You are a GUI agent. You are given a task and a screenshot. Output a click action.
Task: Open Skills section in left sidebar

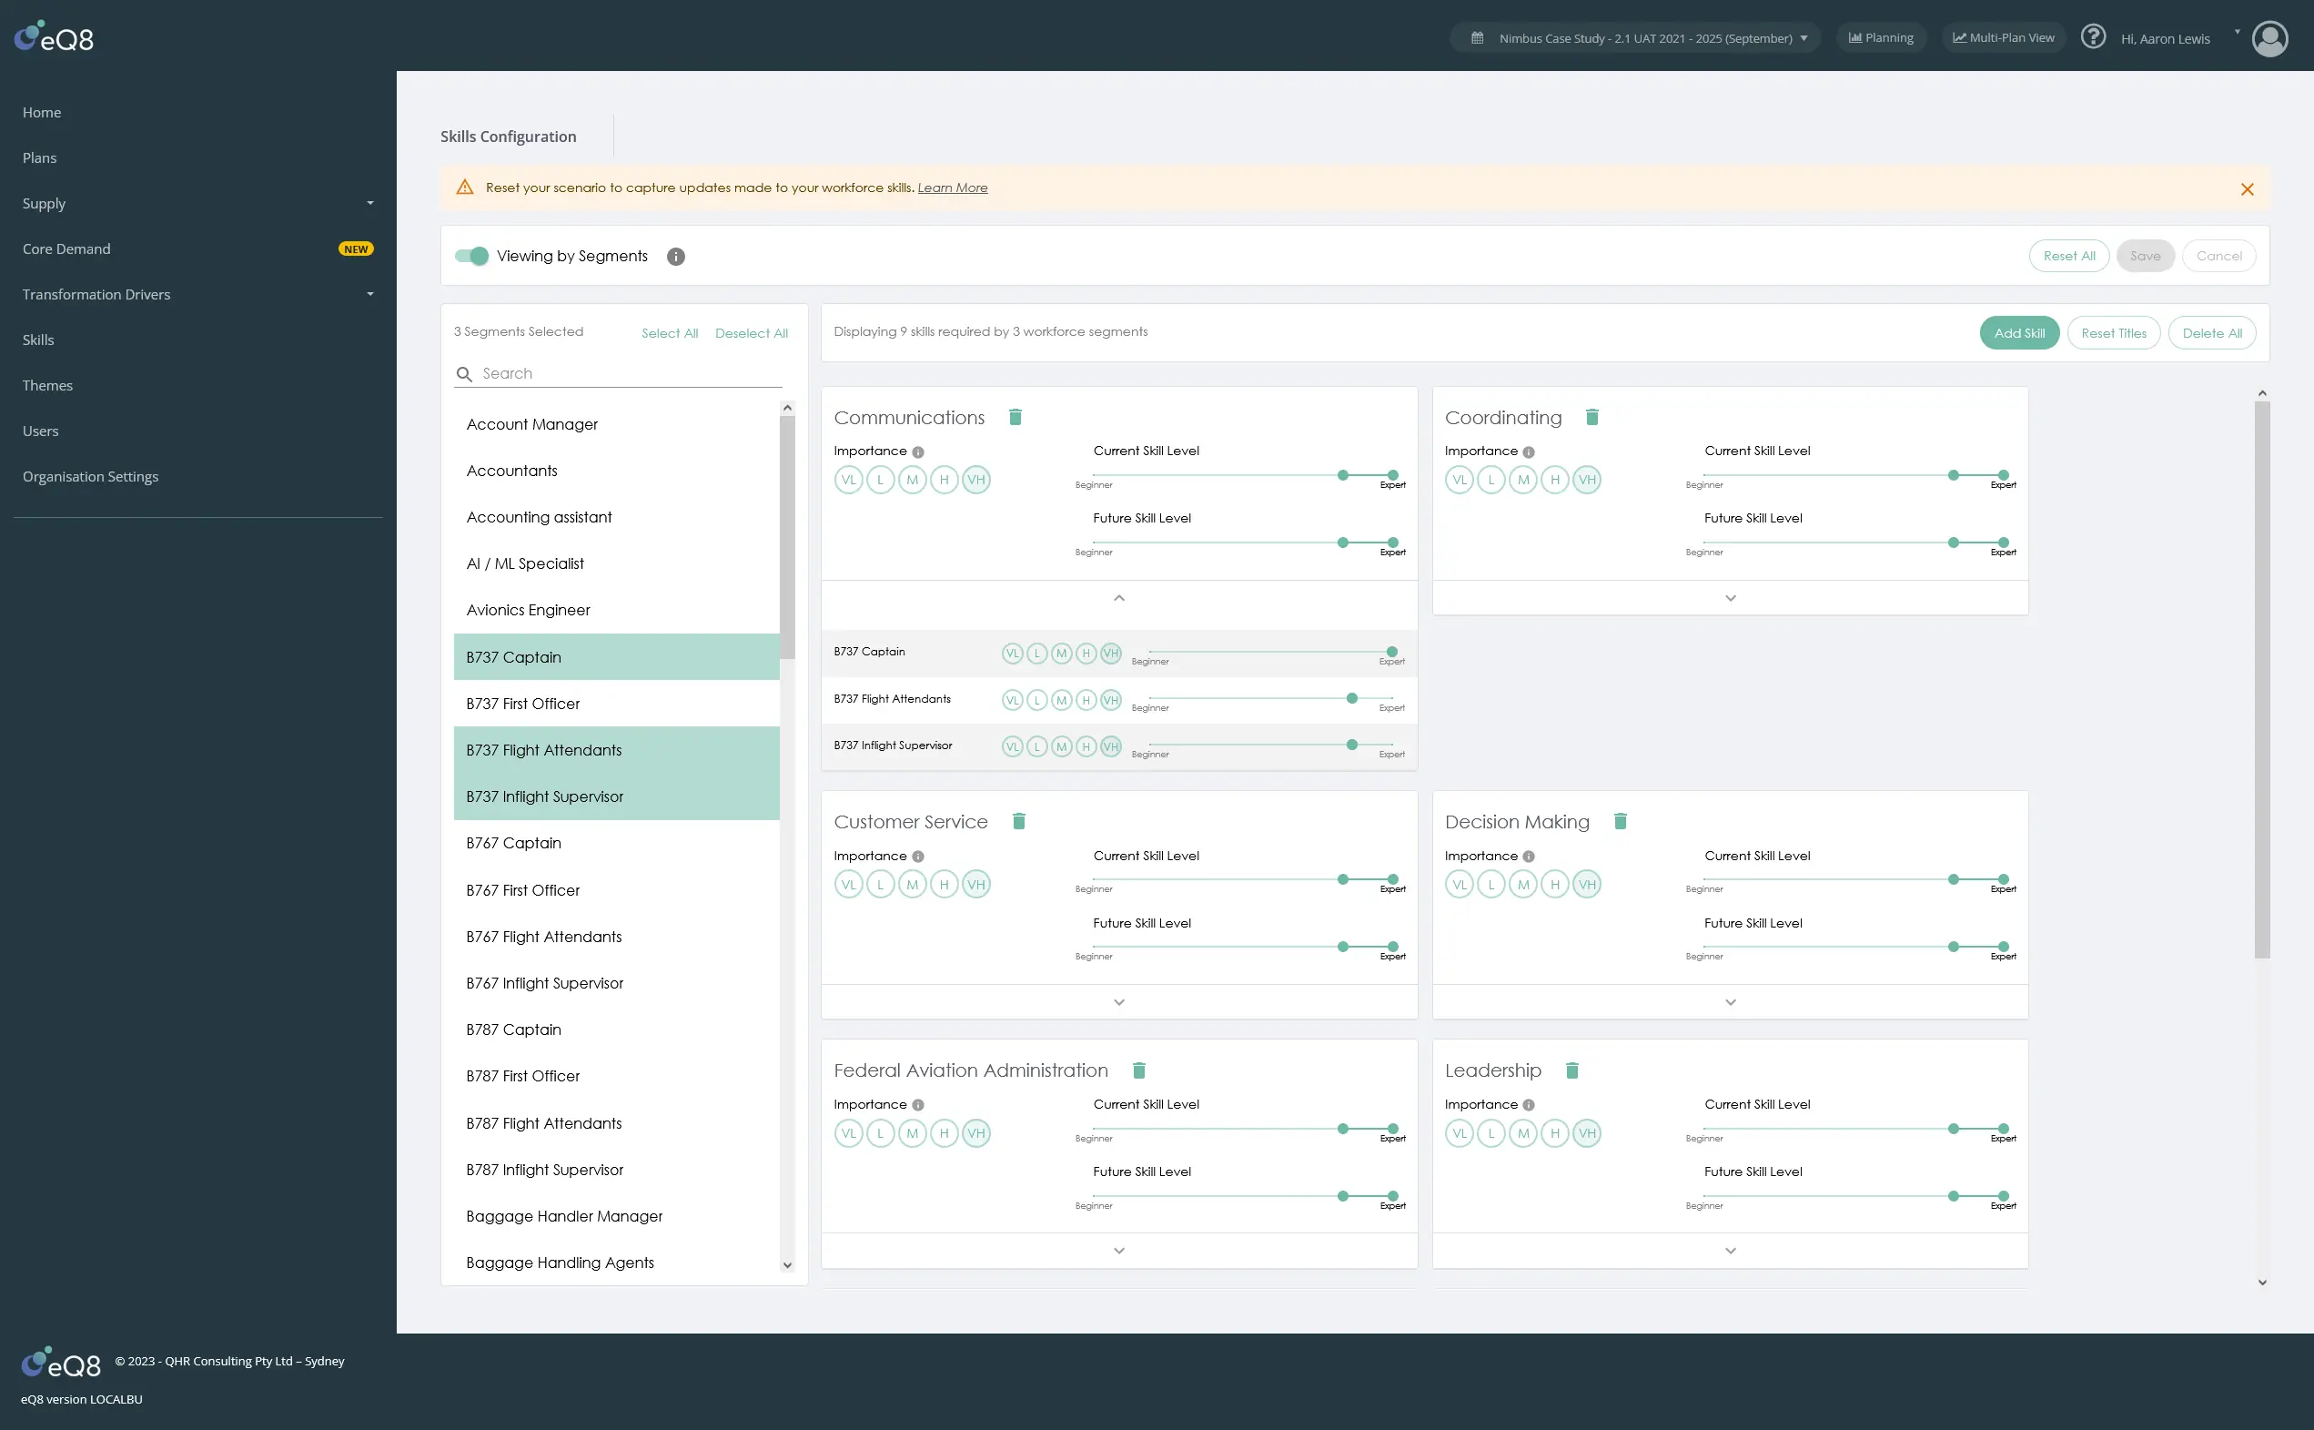[36, 340]
